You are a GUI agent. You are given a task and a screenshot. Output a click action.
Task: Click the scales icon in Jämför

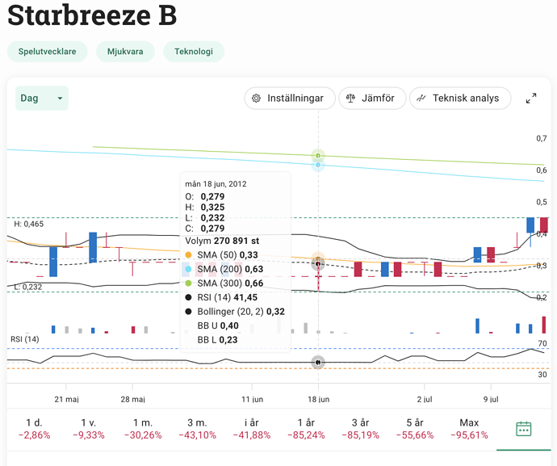(x=350, y=99)
